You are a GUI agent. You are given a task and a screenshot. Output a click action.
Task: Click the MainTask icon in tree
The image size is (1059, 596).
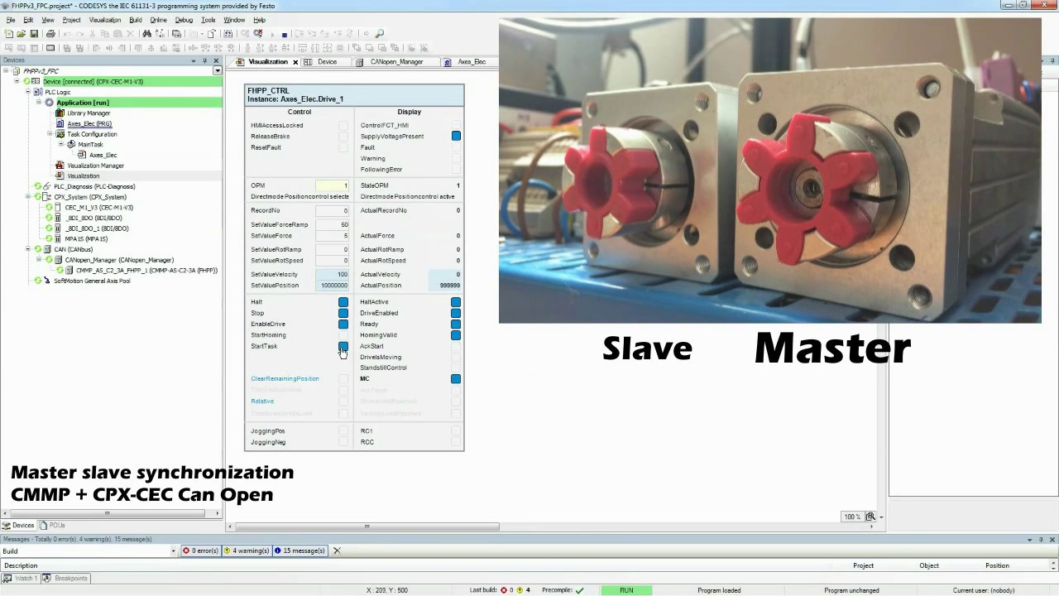(71, 145)
